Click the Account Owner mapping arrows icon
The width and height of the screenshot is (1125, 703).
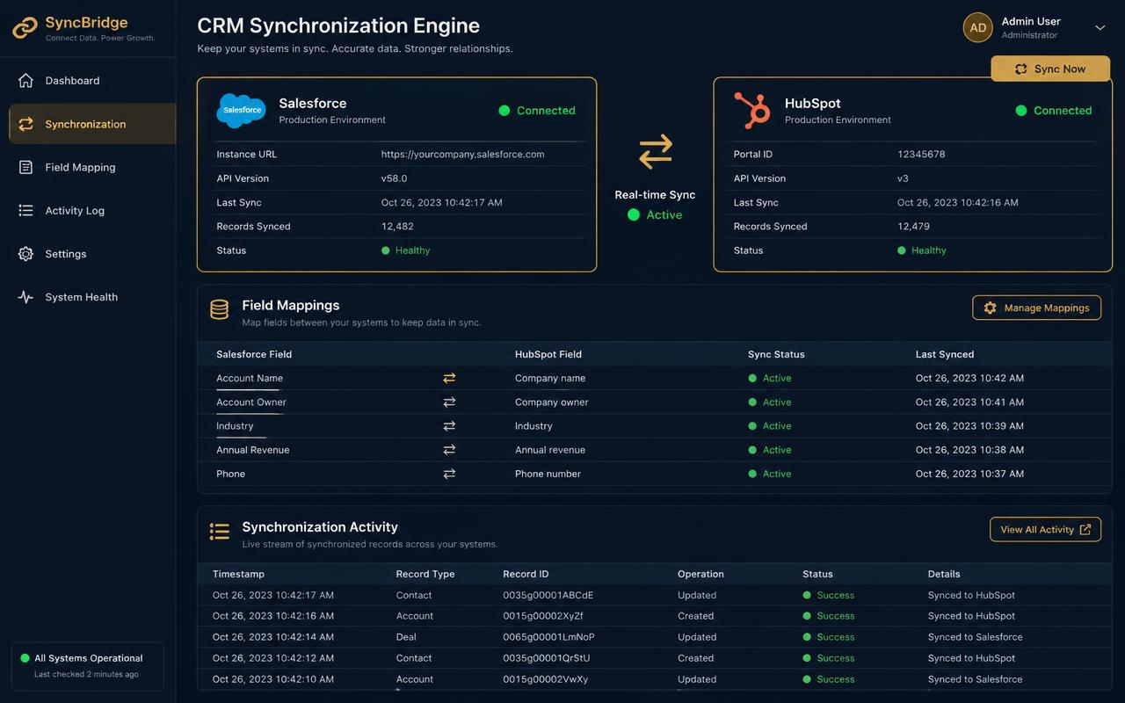click(x=449, y=402)
